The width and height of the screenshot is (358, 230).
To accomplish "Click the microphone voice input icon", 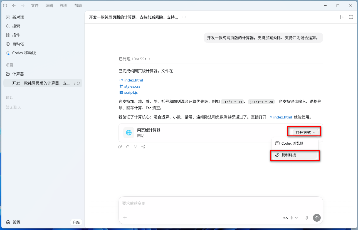I will [x=307, y=218].
